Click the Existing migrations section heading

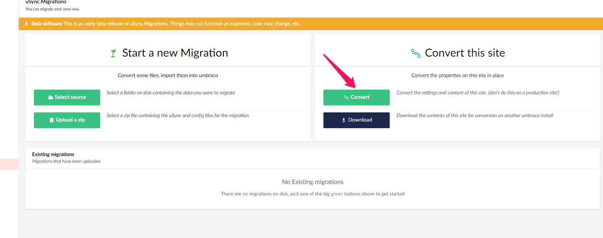tap(53, 154)
